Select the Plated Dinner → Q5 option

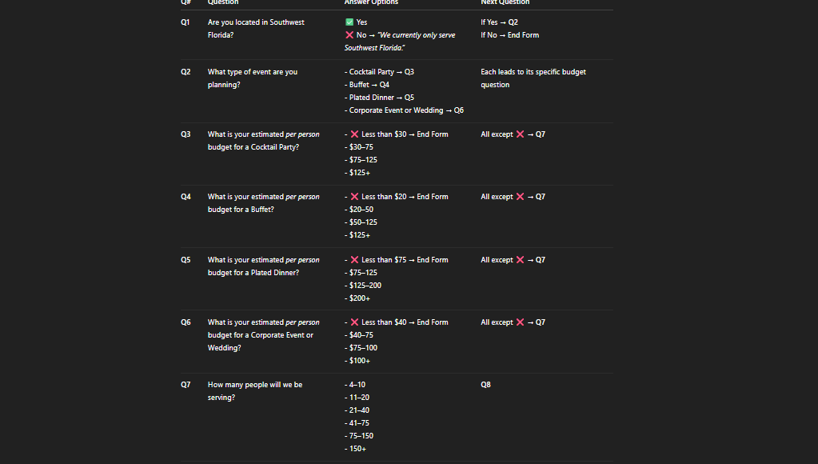point(381,98)
